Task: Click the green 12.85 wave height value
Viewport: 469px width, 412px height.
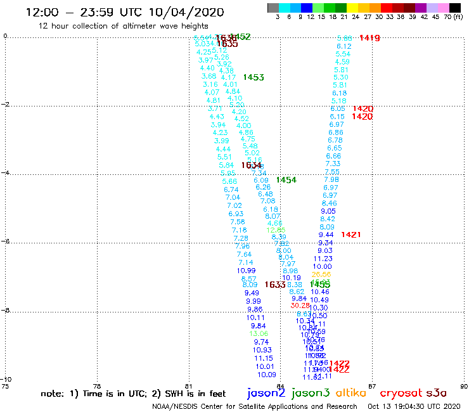Action: [276, 230]
